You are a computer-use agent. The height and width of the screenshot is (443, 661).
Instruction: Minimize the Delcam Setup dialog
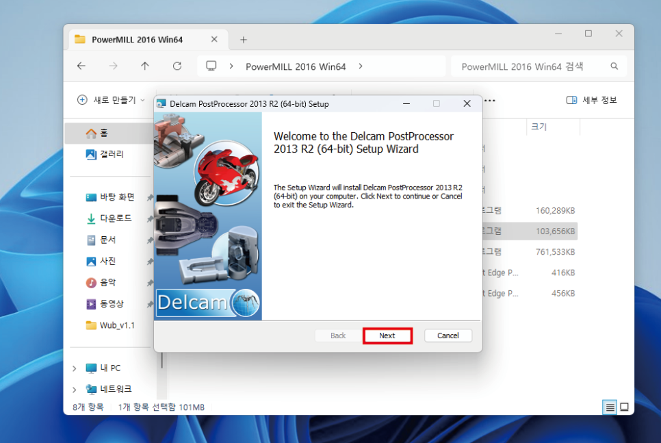point(406,104)
